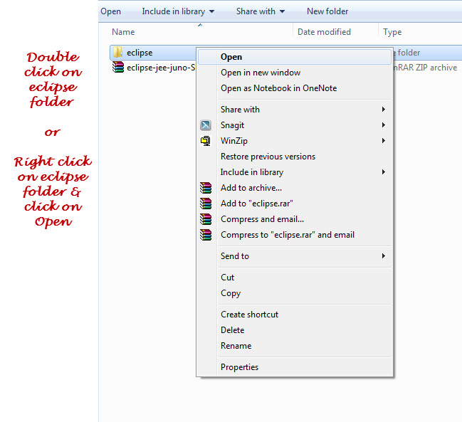Click the New folder toolbar button

[327, 11]
